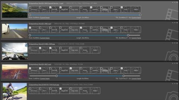This screenshot has width=179, height=100.
Task: Click the From 'Current frame' link on the aerial road clip
Action: 45,78
